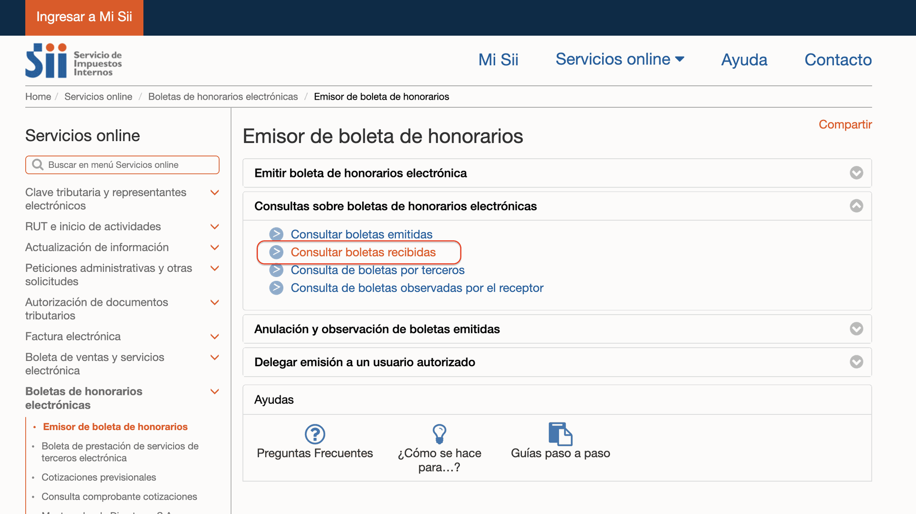Expand Anulación y observación de boletas emitidas
Viewport: 916px width, 514px height.
[856, 329]
